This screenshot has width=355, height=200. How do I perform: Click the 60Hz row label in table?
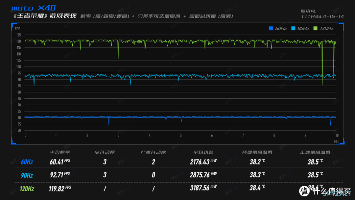click(27, 162)
